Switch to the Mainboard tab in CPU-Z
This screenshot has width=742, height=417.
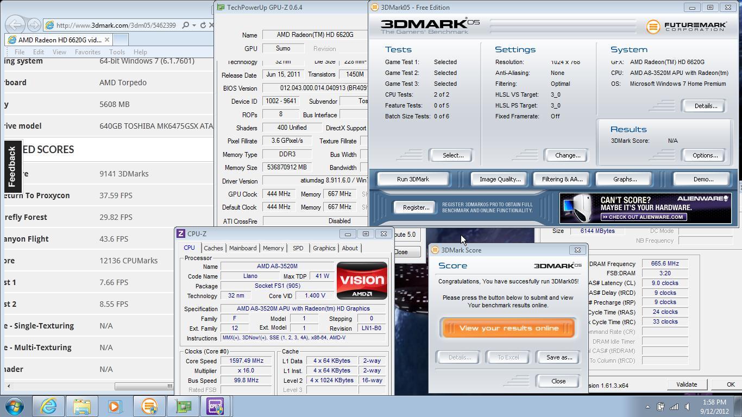pyautogui.click(x=243, y=248)
